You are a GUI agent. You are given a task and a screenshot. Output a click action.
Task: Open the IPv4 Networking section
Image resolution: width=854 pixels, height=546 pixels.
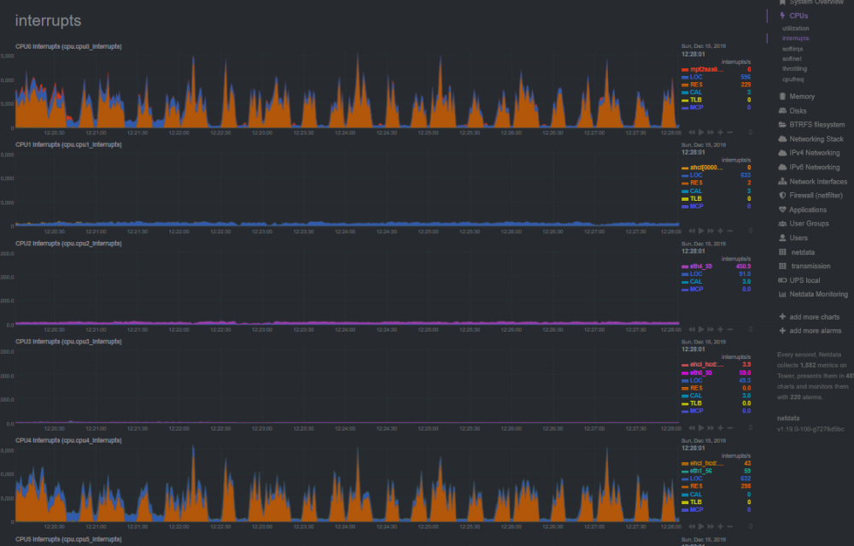tap(814, 153)
